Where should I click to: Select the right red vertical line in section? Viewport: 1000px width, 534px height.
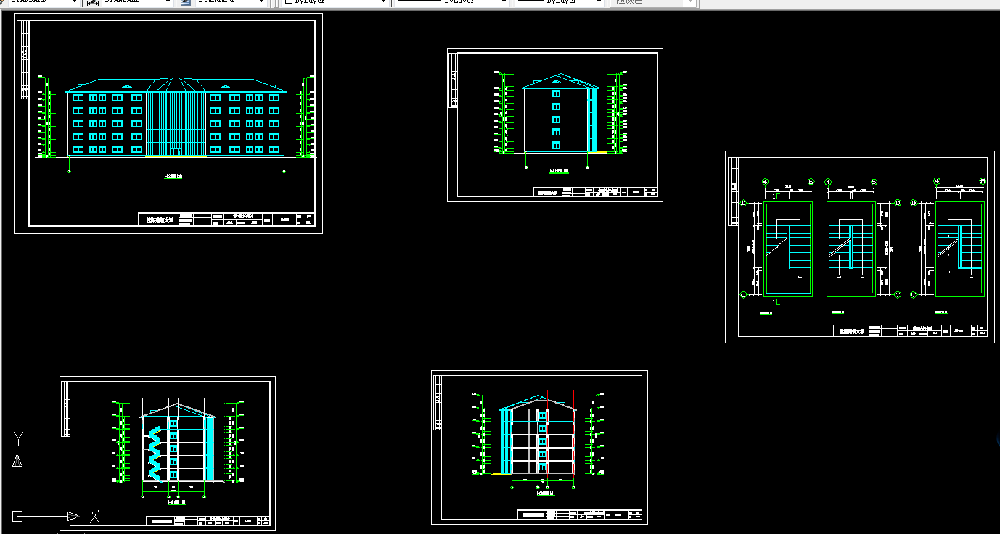coord(574,434)
